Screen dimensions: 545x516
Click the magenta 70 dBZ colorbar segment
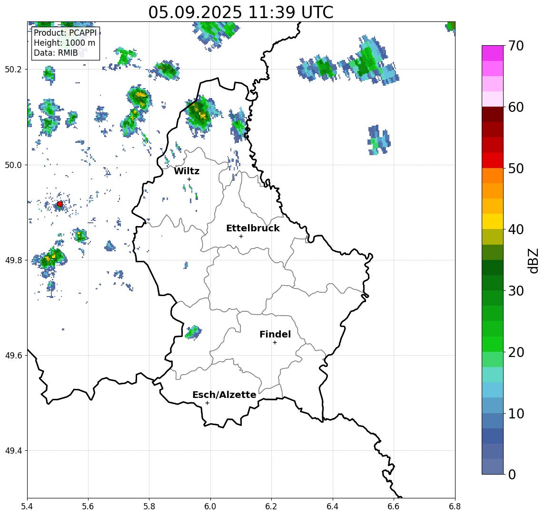493,53
